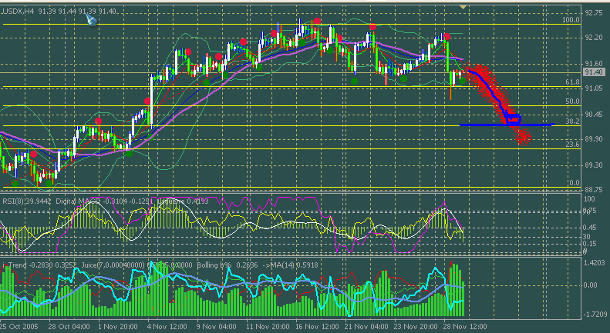Click the 91.05 price scale label
This screenshot has height=333, width=610.
[x=593, y=89]
